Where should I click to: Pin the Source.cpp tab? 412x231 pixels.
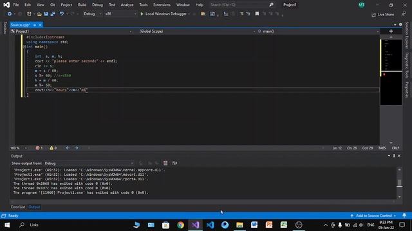(35, 25)
